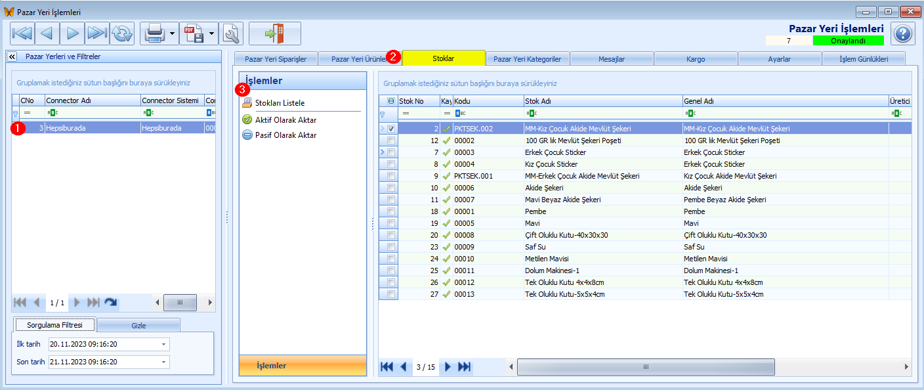Check the box for stock 00003
The height and width of the screenshot is (390, 924).
391,152
